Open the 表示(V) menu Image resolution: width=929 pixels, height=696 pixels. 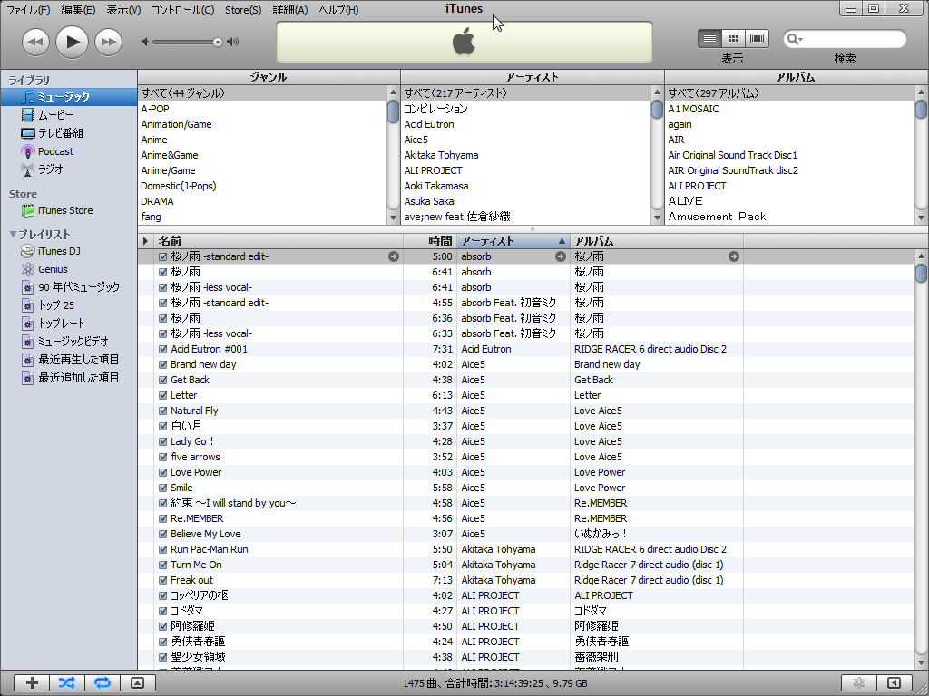[123, 10]
